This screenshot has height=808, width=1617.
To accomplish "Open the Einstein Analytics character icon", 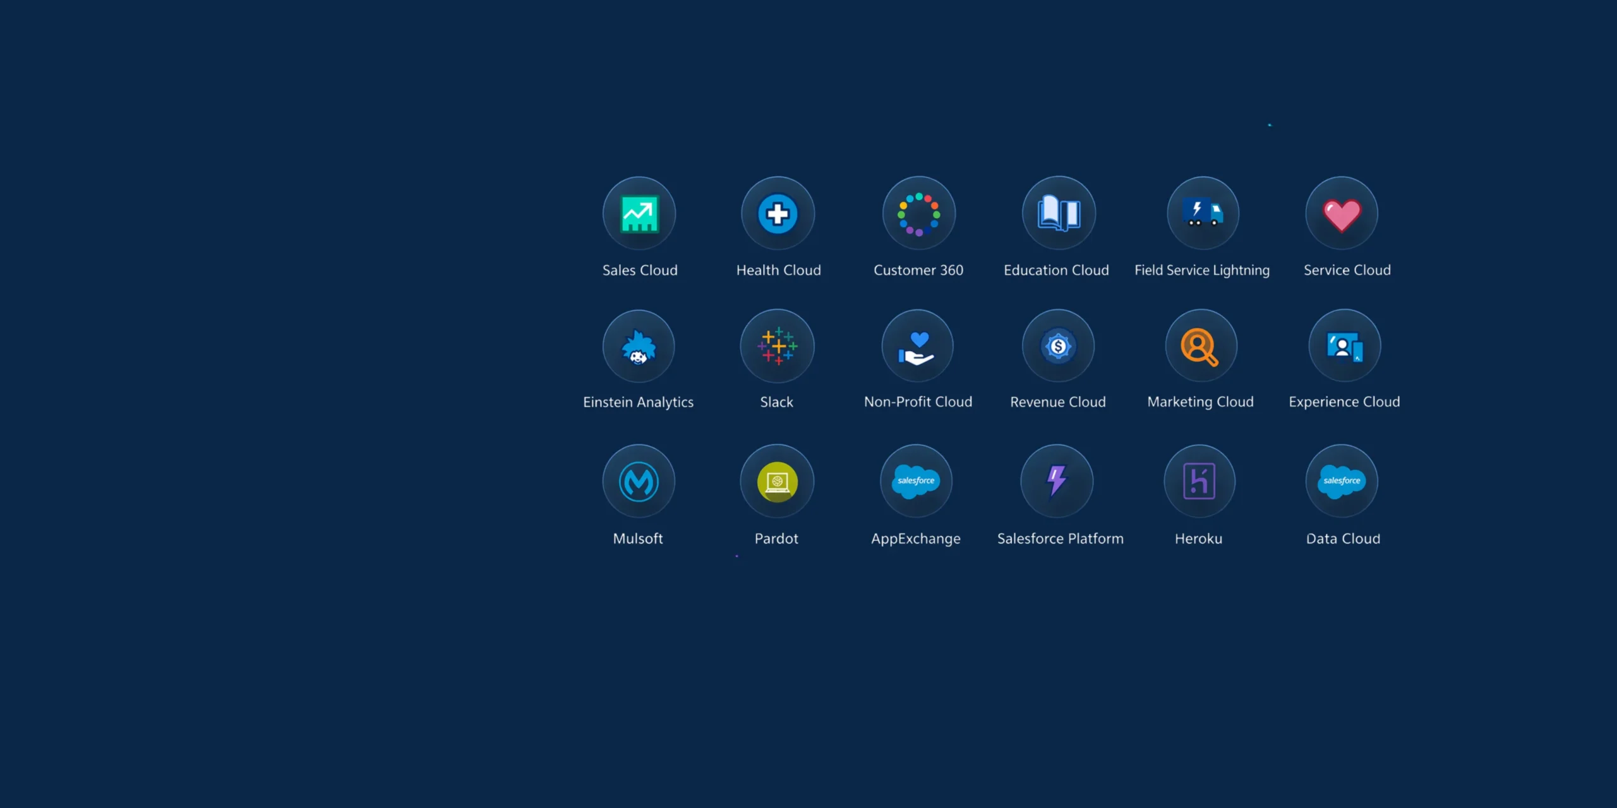I will (x=639, y=346).
